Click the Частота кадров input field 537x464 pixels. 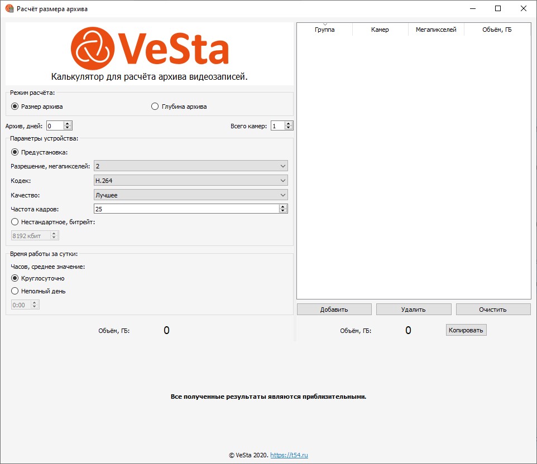186,209
